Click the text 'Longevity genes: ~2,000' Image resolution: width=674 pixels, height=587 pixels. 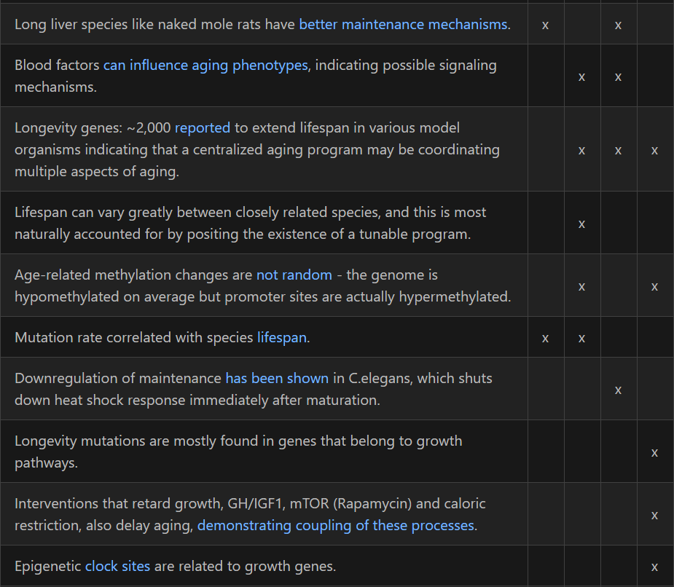point(93,127)
